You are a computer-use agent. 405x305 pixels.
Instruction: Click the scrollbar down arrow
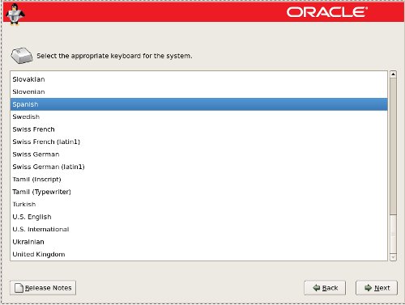pos(393,257)
